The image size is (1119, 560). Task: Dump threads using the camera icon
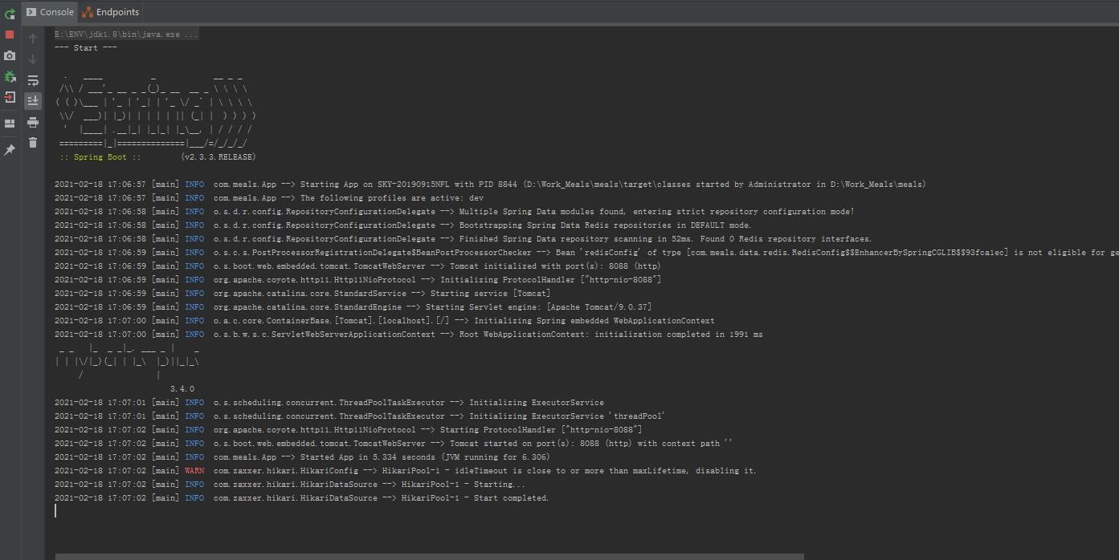tap(10, 56)
